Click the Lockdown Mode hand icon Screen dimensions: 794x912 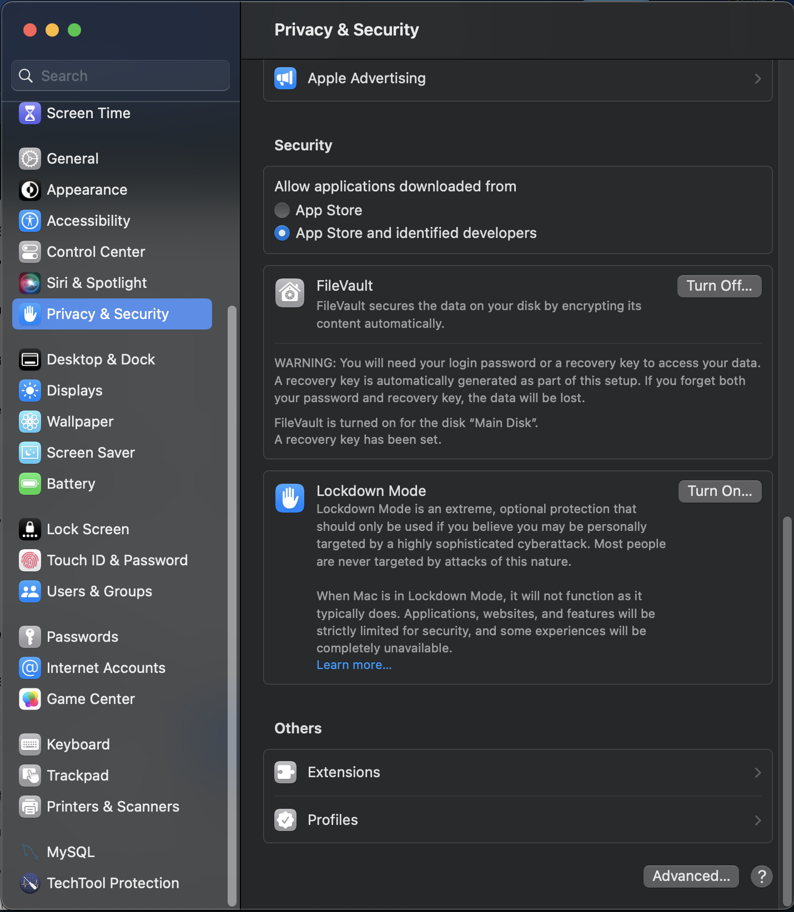(x=290, y=498)
